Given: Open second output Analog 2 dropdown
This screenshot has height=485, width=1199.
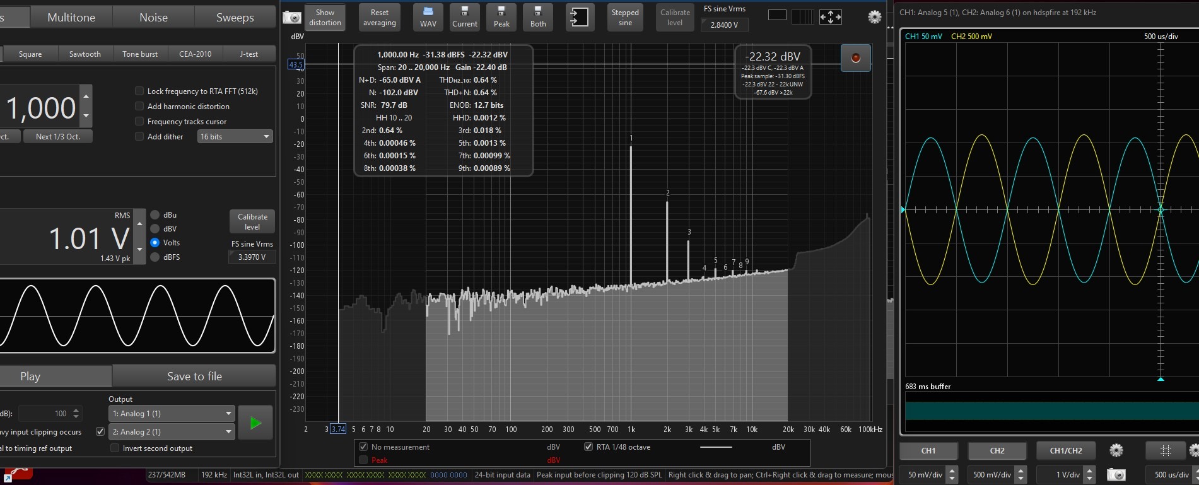Looking at the screenshot, I should (x=172, y=431).
